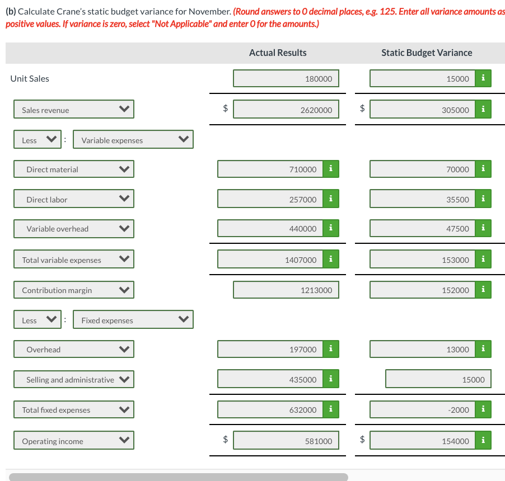Open the Direct labor dropdown
Image resolution: width=505 pixels, height=481 pixels.
pos(74,199)
